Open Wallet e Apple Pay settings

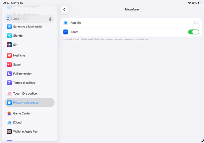pos(29,132)
